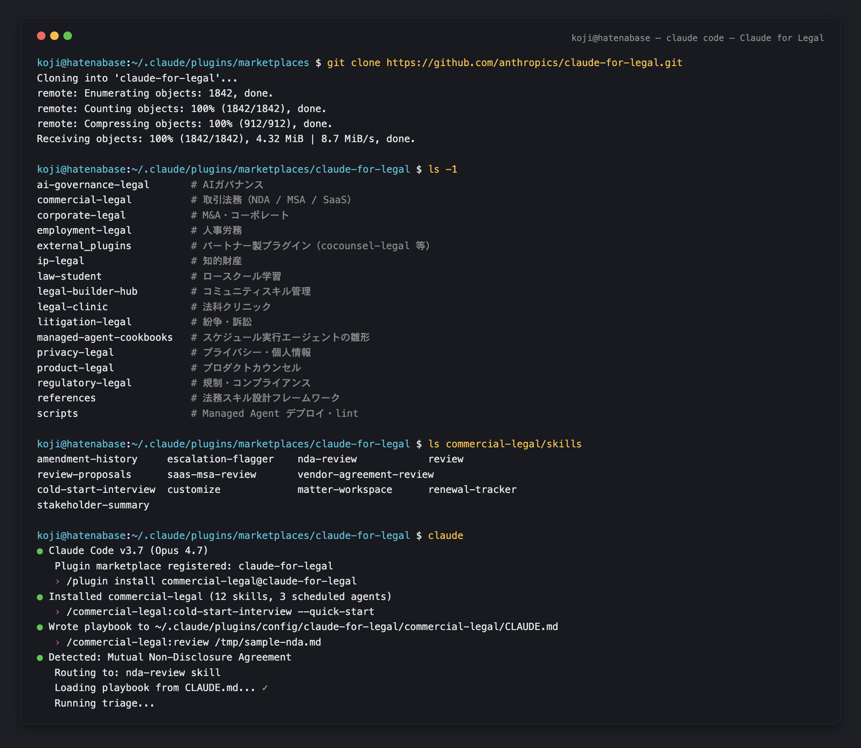Click the 'Cloning into' output line

(x=137, y=78)
